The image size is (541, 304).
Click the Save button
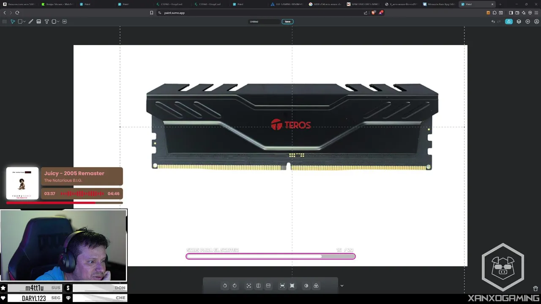[x=287, y=22]
